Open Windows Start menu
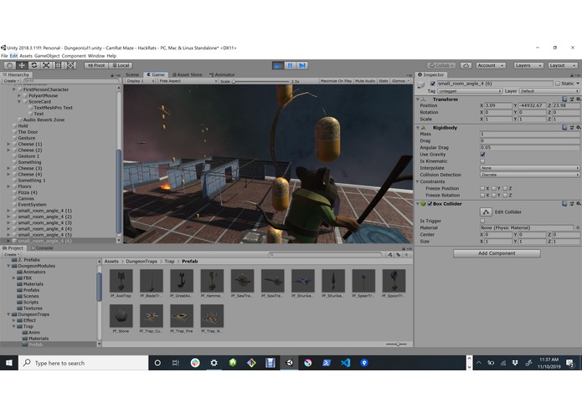This screenshot has width=582, height=413. [9, 363]
